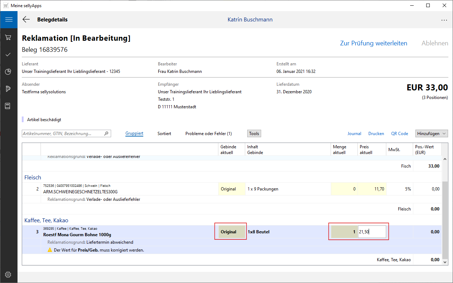Show Probleme oder Fehler (1)
The image size is (453, 283).
208,134
